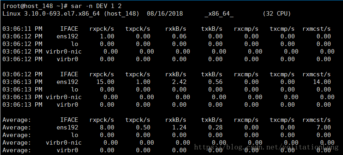Viewport: 343px width, 155px height.
Task: Click "lo" in the 03:06:12 PM data row
Action: coord(75,44)
